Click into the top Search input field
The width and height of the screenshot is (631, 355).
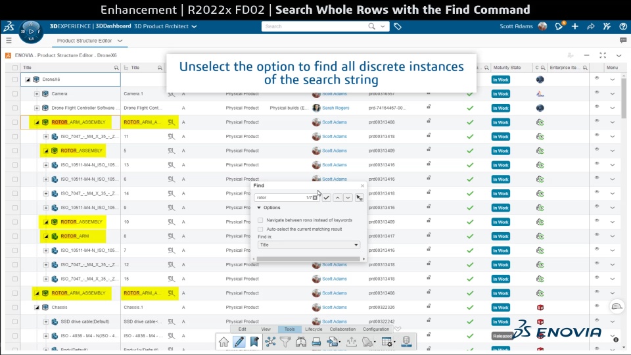tap(315, 26)
